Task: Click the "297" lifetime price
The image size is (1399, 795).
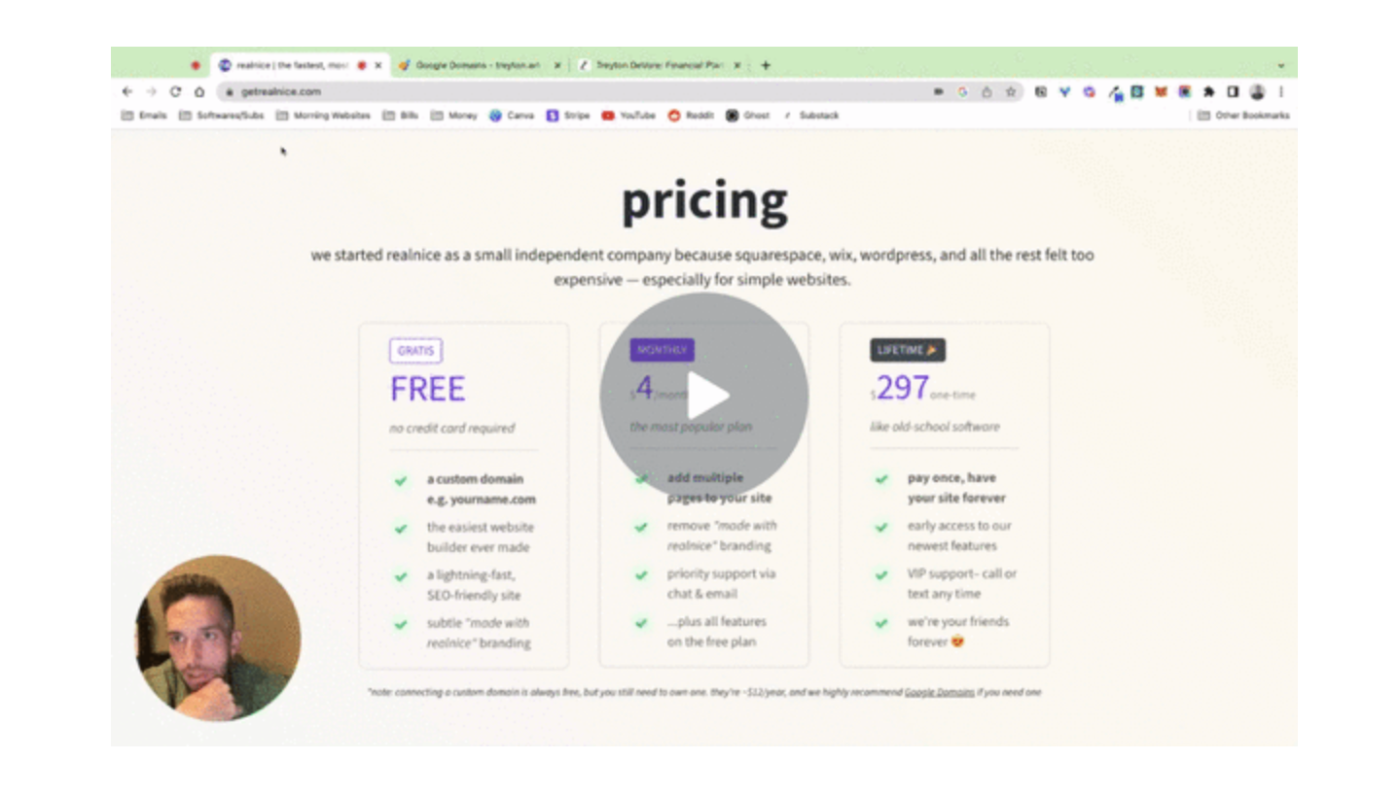Action: pos(902,388)
